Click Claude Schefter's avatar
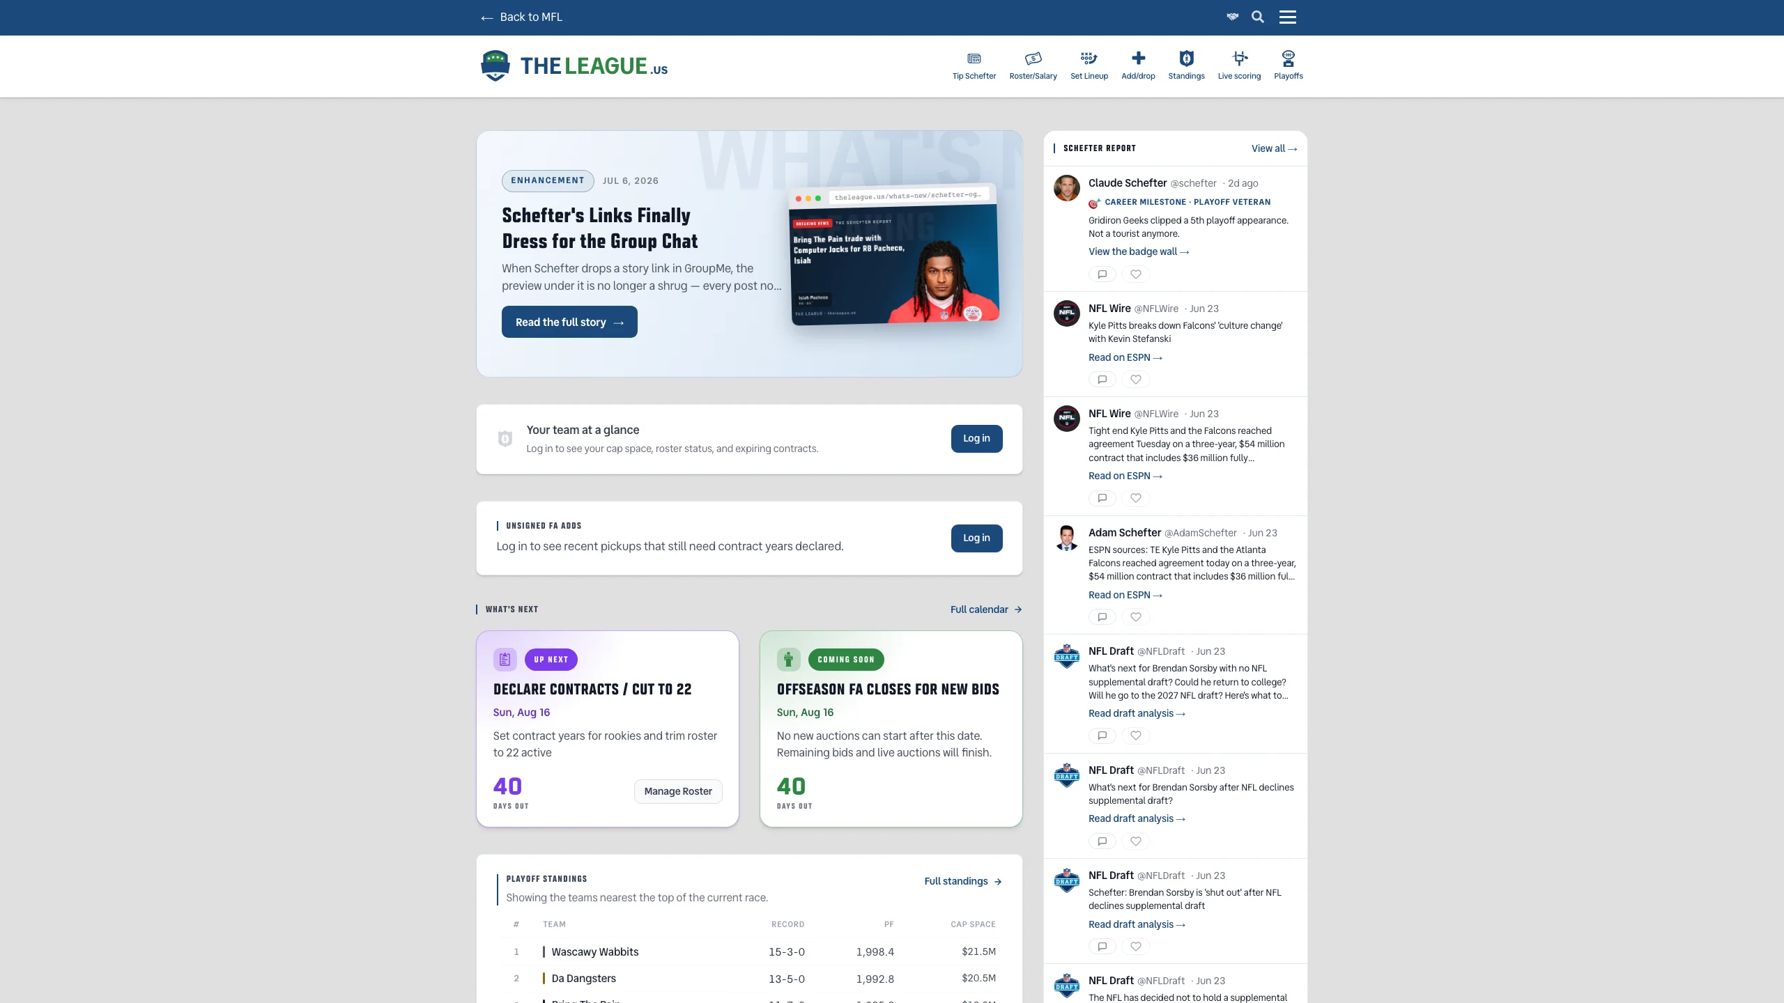 pos(1066,188)
